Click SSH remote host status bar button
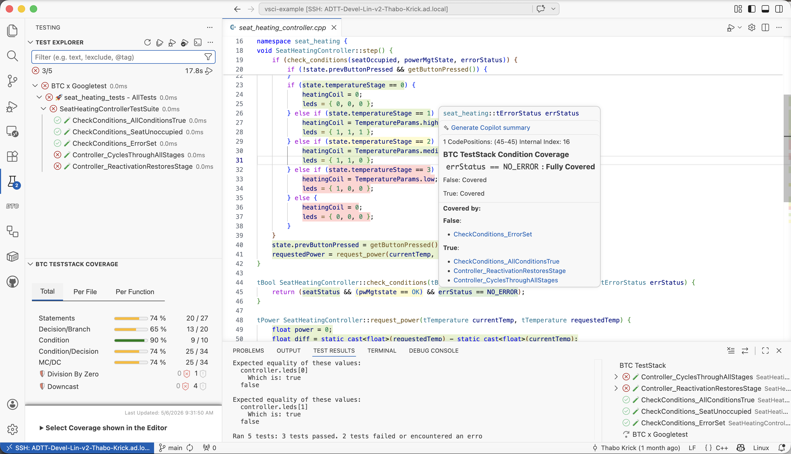This screenshot has height=454, width=791. coord(77,448)
